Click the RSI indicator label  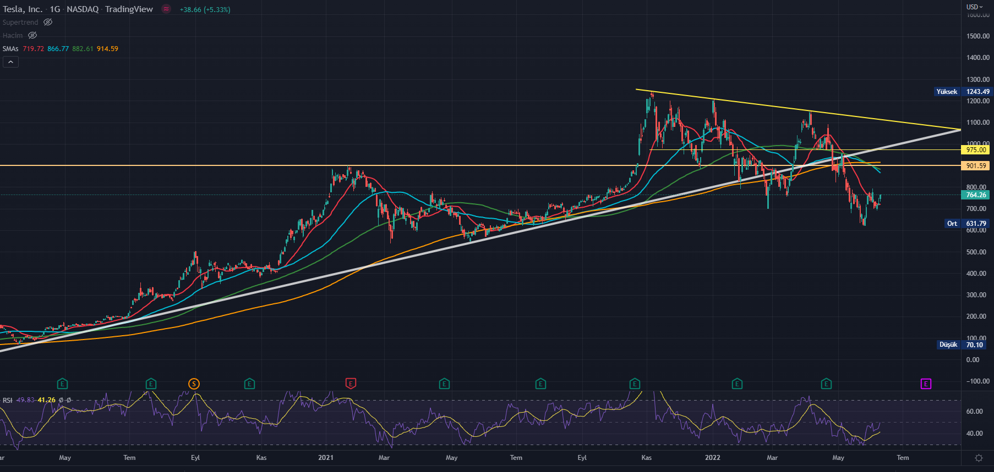[8, 400]
